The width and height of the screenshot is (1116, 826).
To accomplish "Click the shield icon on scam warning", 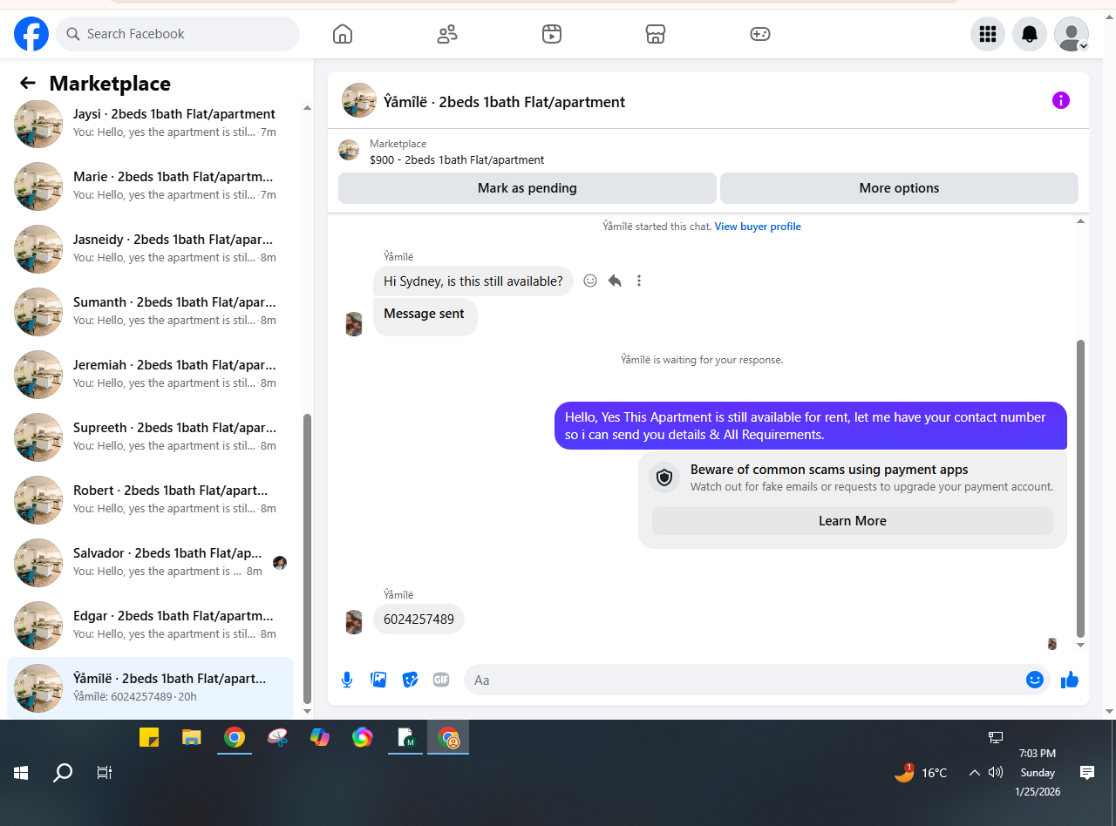I will point(664,477).
